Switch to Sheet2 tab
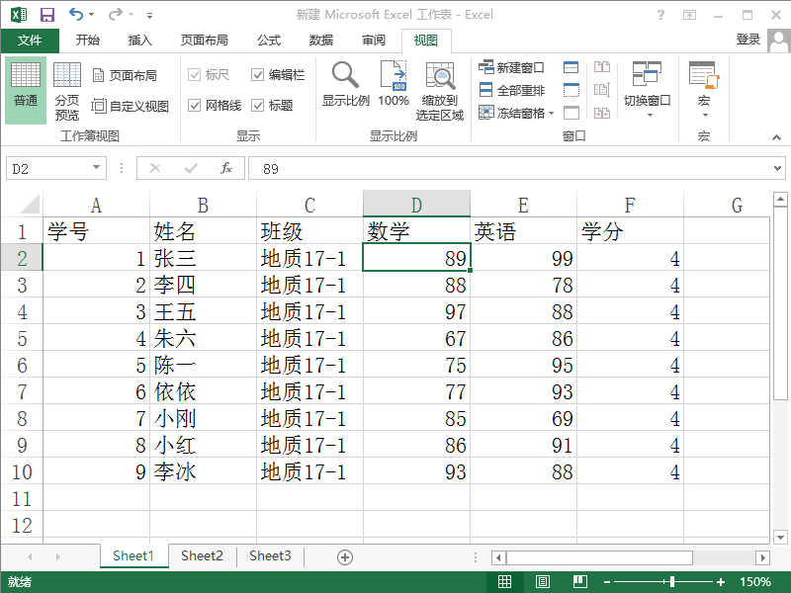The image size is (791, 593). tap(202, 555)
